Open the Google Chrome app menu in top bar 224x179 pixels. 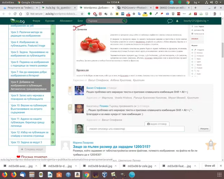(x=30, y=2)
